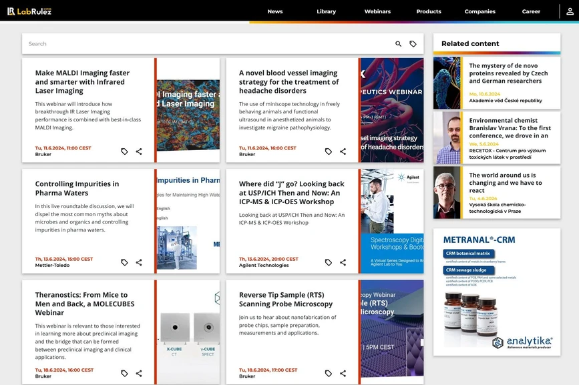Click the LabRulez logo

pos(29,11)
